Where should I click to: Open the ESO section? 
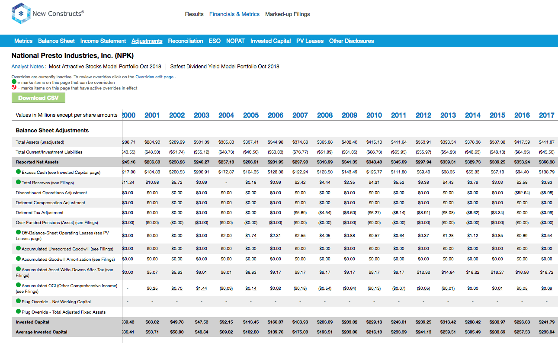coord(215,41)
